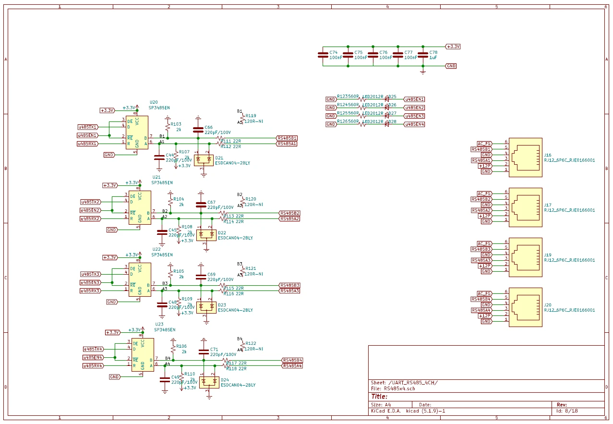The width and height of the screenshot is (613, 424).
Task: Click the RS485B3 label on connector J19
Action: point(481,249)
